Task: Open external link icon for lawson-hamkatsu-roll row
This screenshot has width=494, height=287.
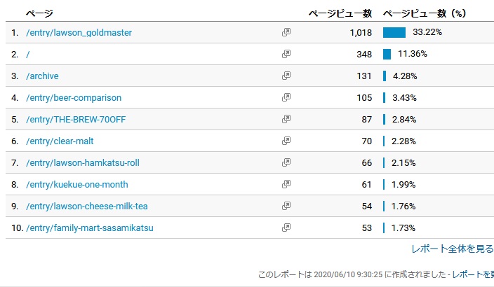Action: point(286,162)
